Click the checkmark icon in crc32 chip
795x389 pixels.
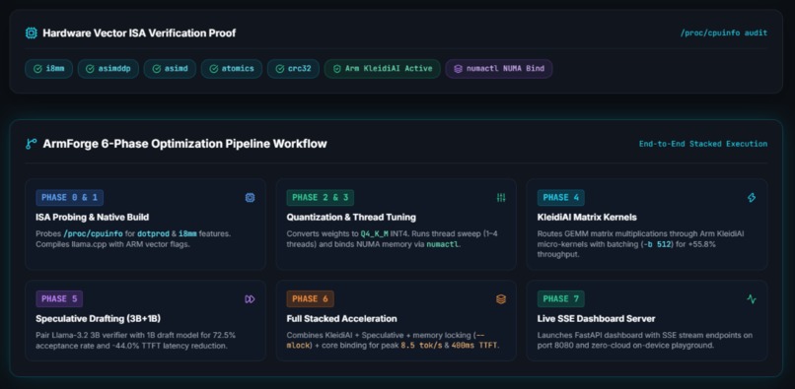[x=280, y=69]
